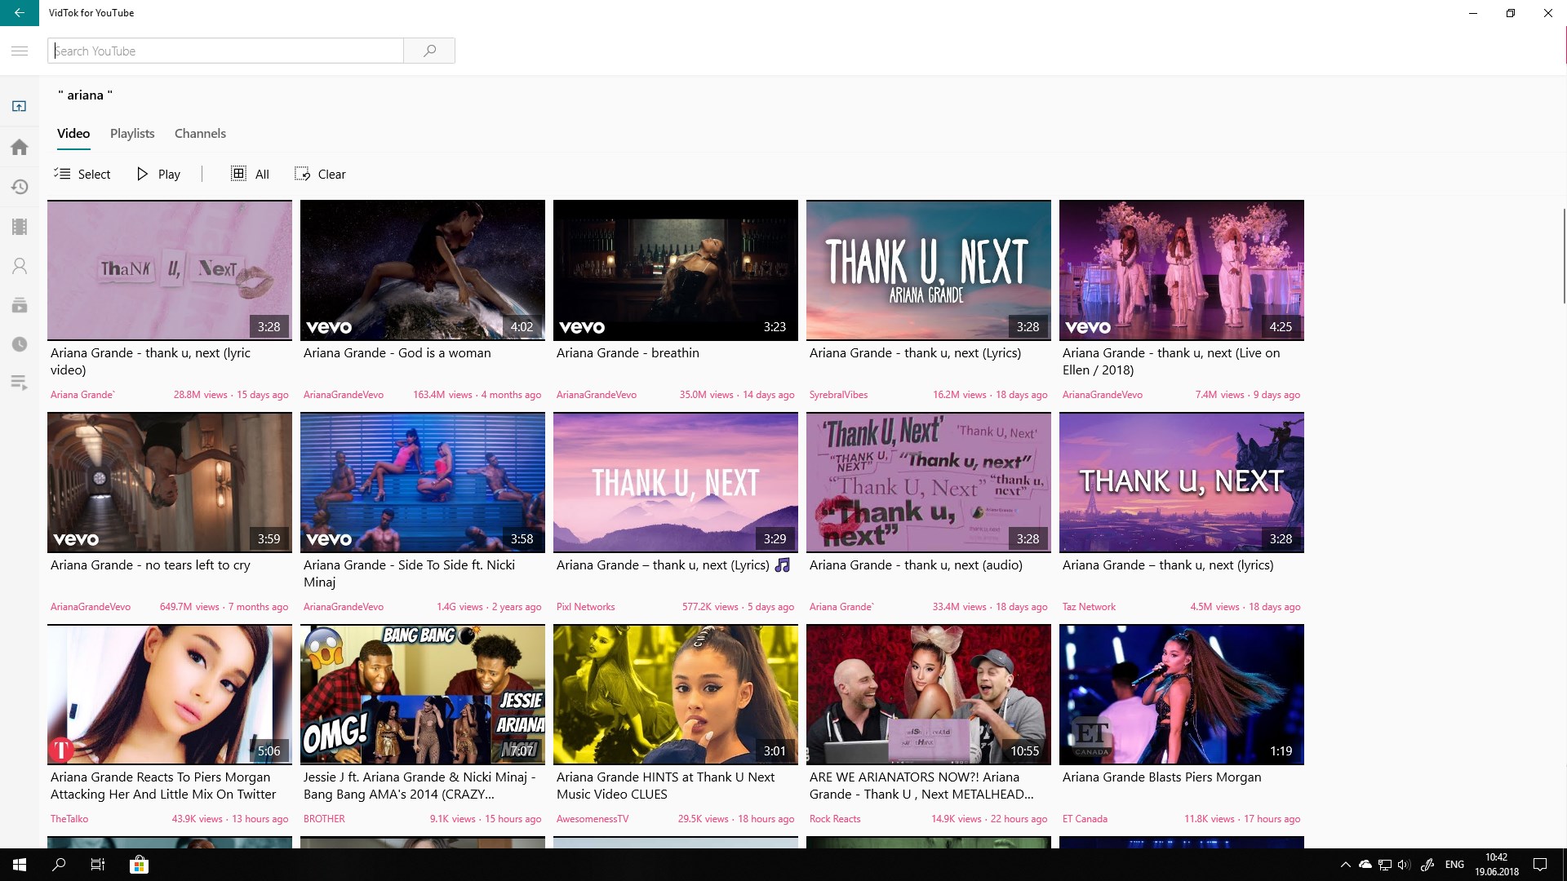Click the back arrow in title bar
Screen dimensions: 1567x881
pos(20,13)
